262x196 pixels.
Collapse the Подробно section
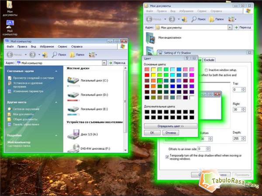tap(56, 135)
